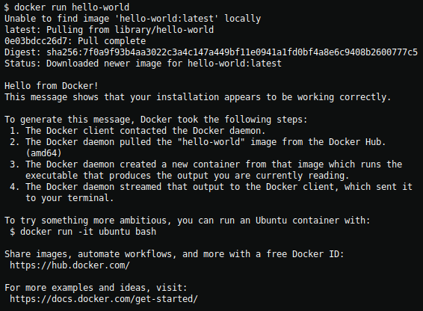This screenshot has height=311, width=423.
Task: Click the 'latest: Pulling from library/hello-world' line
Action: click(x=109, y=30)
